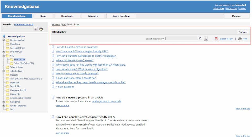Open the Knowledgebase tab
The image size is (252, 137).
[x=17, y=16]
